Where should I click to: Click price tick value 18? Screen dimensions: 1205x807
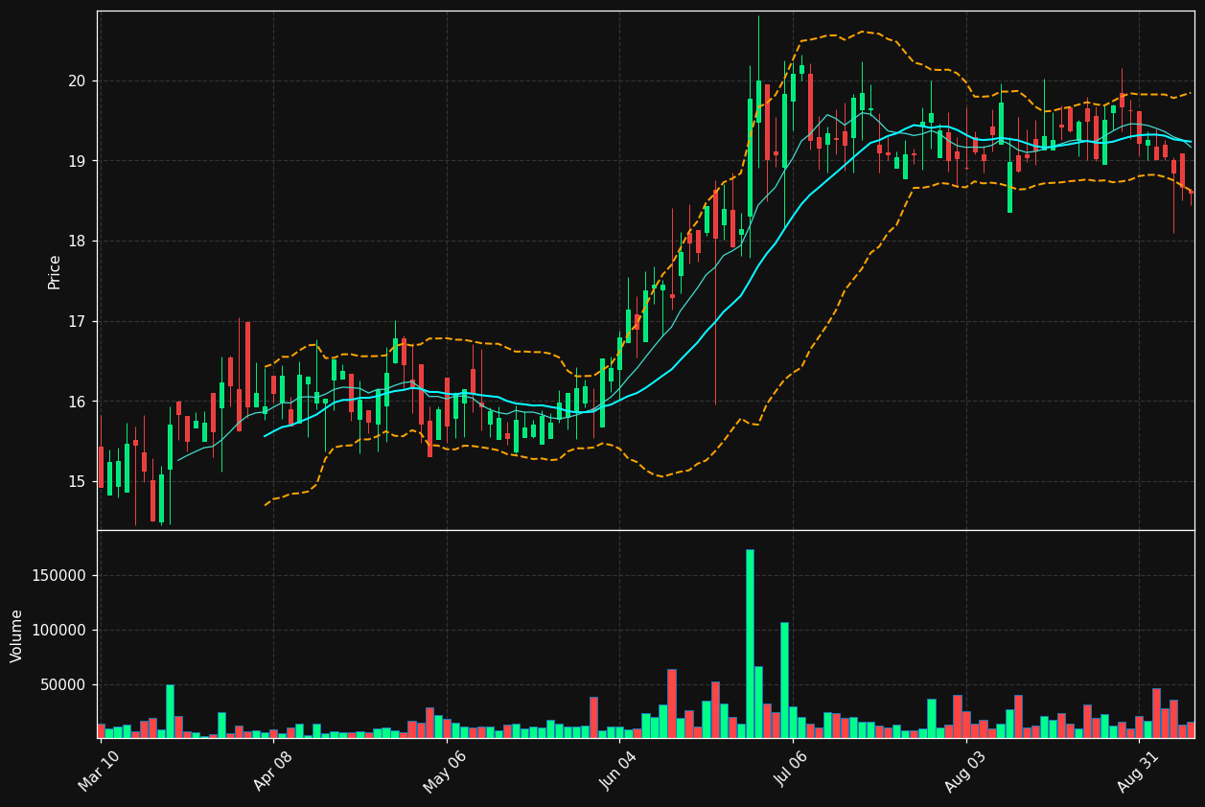point(76,241)
